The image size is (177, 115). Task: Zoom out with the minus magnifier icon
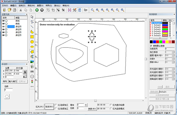[x=107, y=10]
